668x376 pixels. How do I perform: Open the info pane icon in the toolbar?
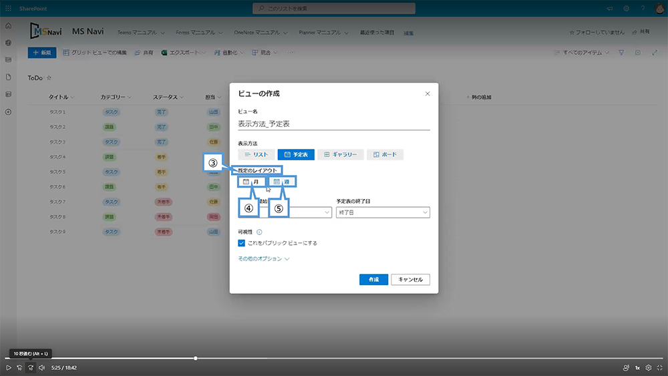pos(638,53)
